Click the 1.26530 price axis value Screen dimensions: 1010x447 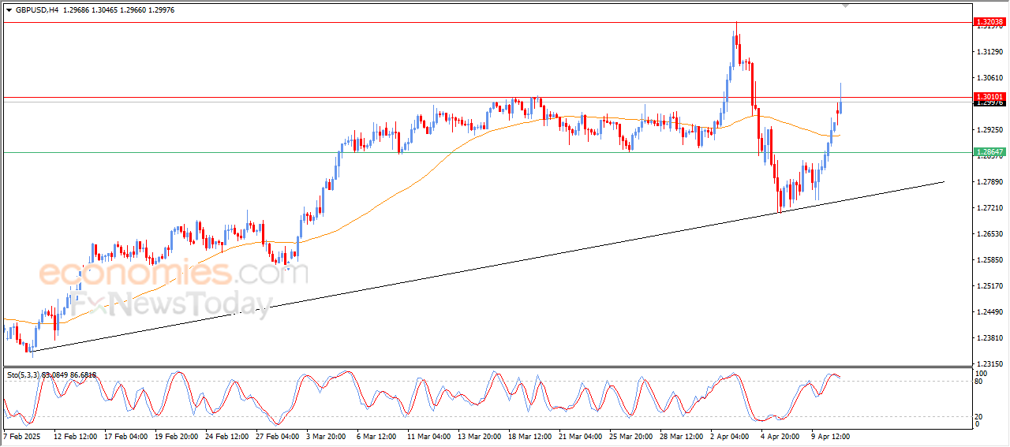pyautogui.click(x=989, y=233)
